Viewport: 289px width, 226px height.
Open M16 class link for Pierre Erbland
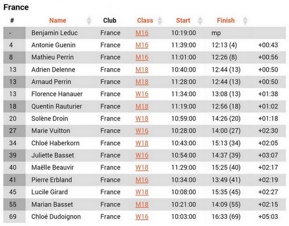[142, 180]
